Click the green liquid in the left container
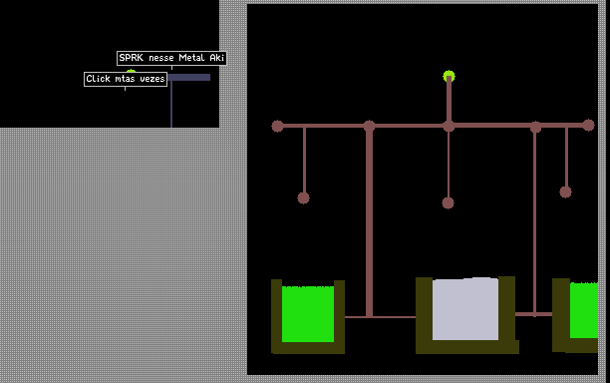Image resolution: width=610 pixels, height=383 pixels. tap(308, 314)
